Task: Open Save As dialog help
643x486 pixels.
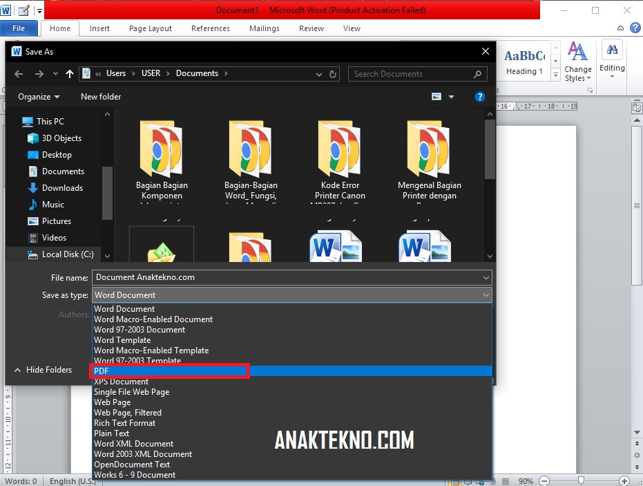Action: pyautogui.click(x=480, y=97)
